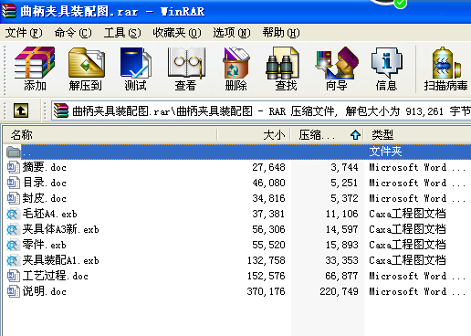
Task: Sort by the 类型 column header
Action: pyautogui.click(x=417, y=135)
